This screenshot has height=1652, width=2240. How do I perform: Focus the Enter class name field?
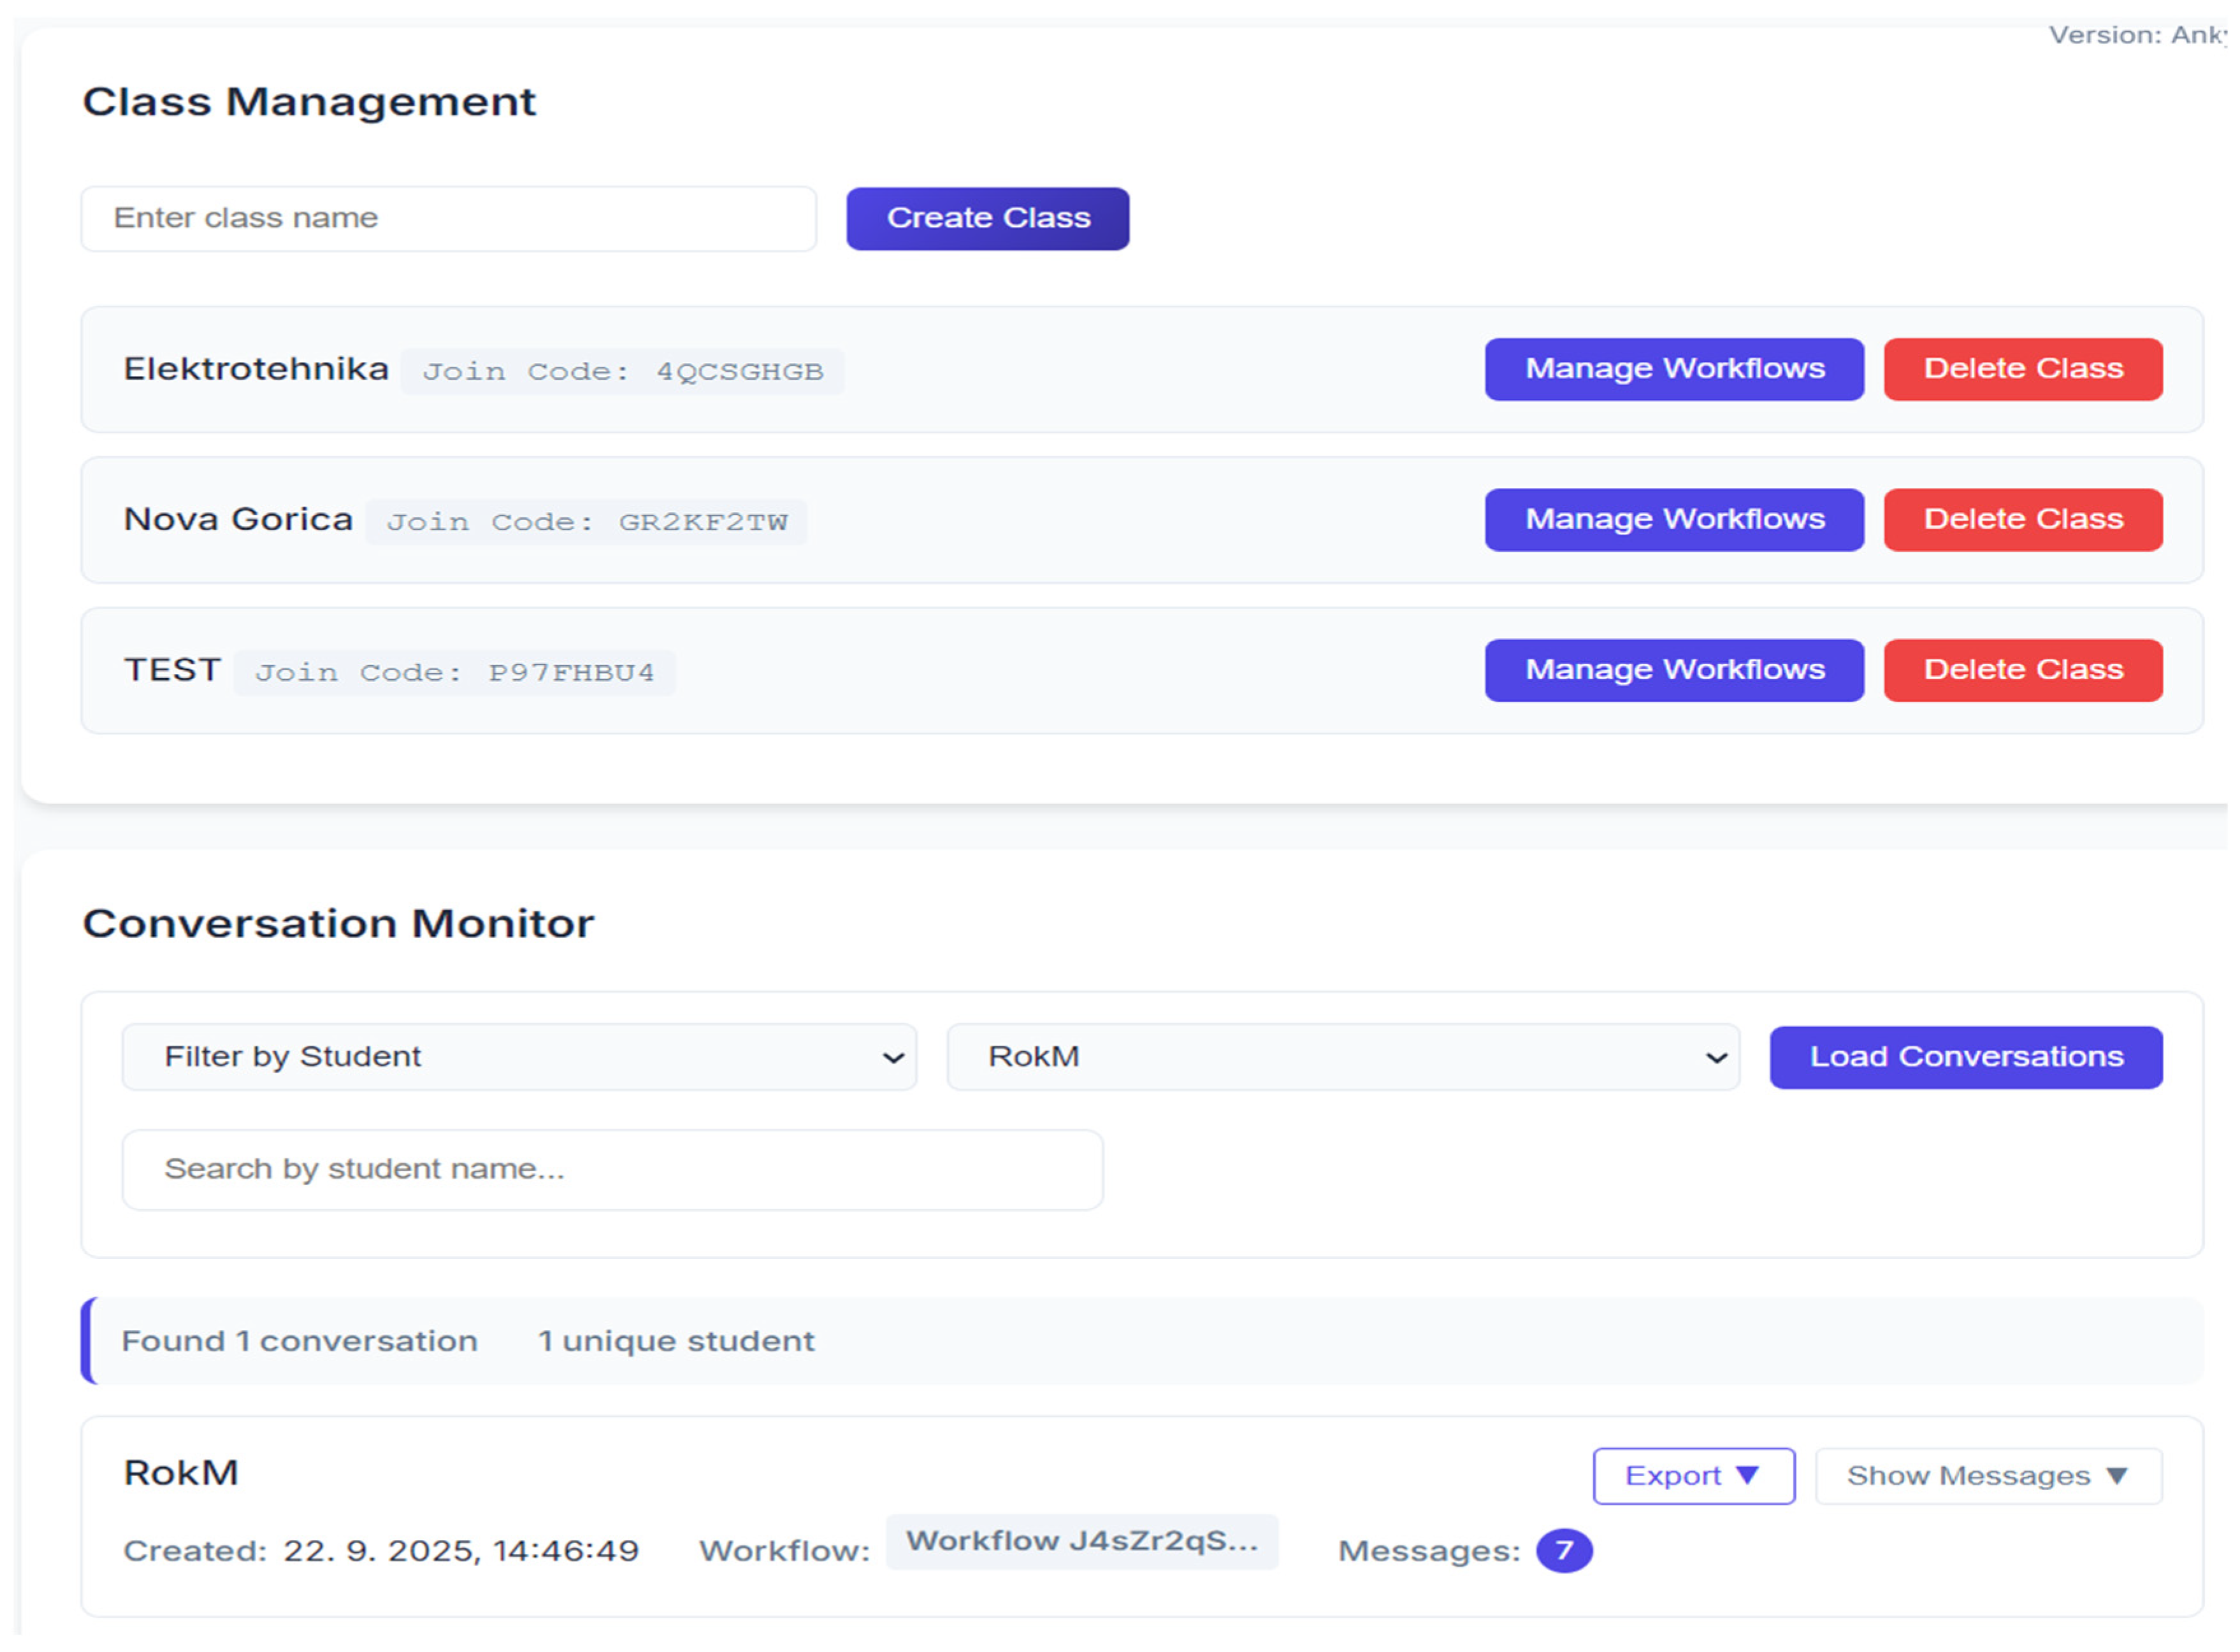pos(448,218)
